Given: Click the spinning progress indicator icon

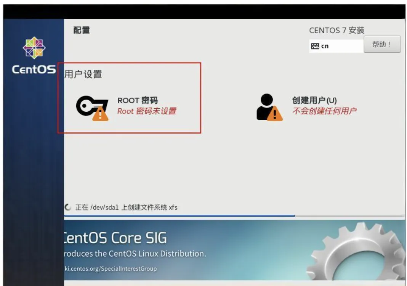Looking at the screenshot, I should (x=68, y=207).
